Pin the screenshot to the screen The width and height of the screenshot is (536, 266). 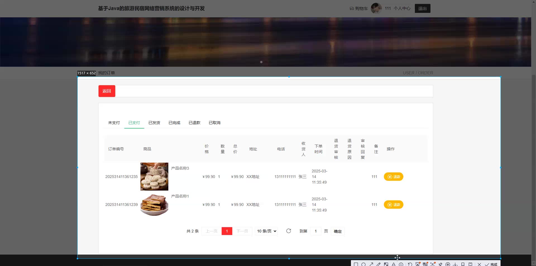(x=440, y=264)
